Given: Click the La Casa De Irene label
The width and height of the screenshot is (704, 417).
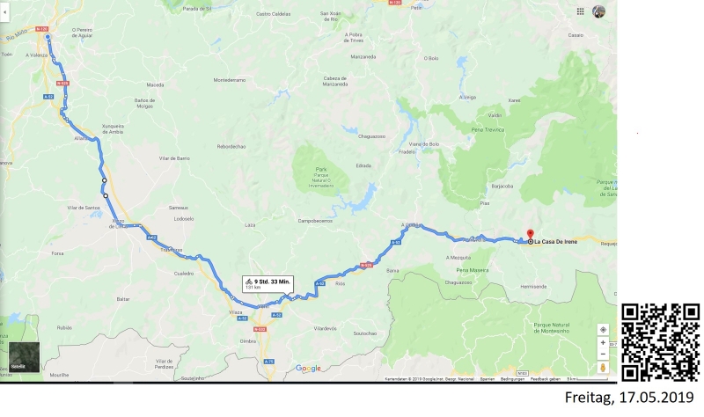Looking at the screenshot, I should (x=555, y=242).
